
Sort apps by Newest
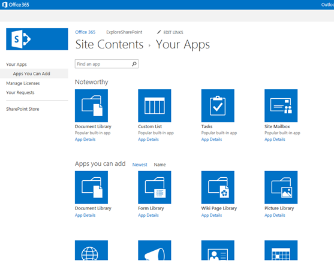140,165
